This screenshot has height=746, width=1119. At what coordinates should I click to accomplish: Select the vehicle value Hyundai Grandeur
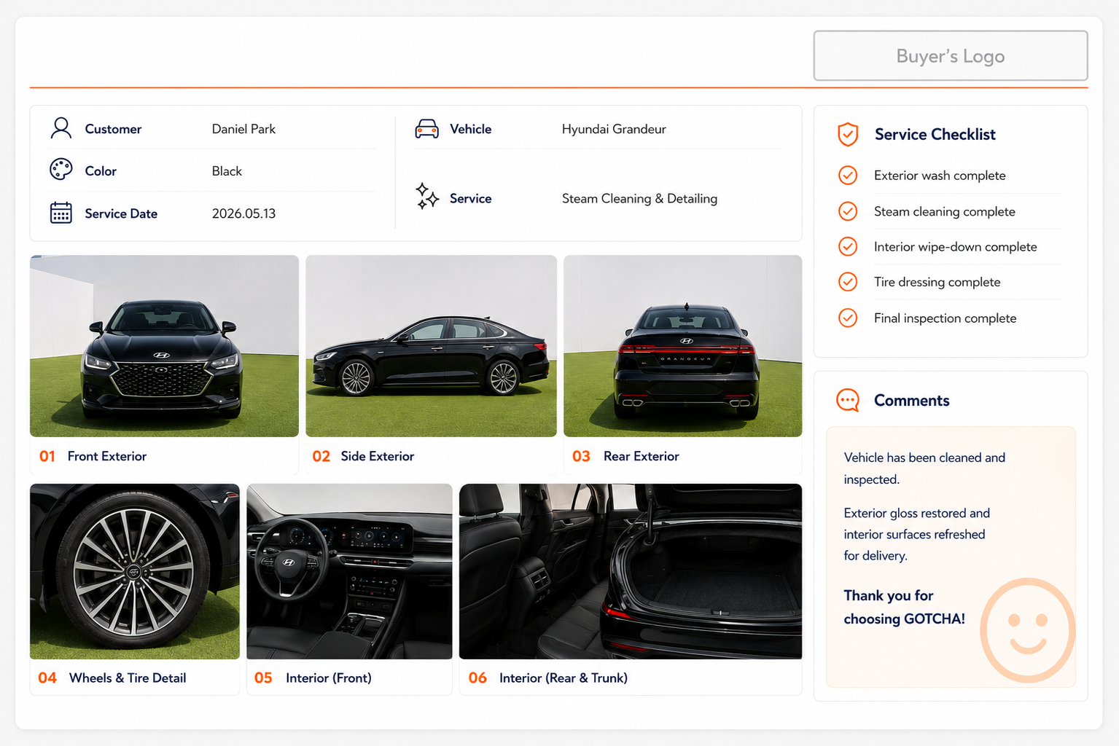coord(614,129)
